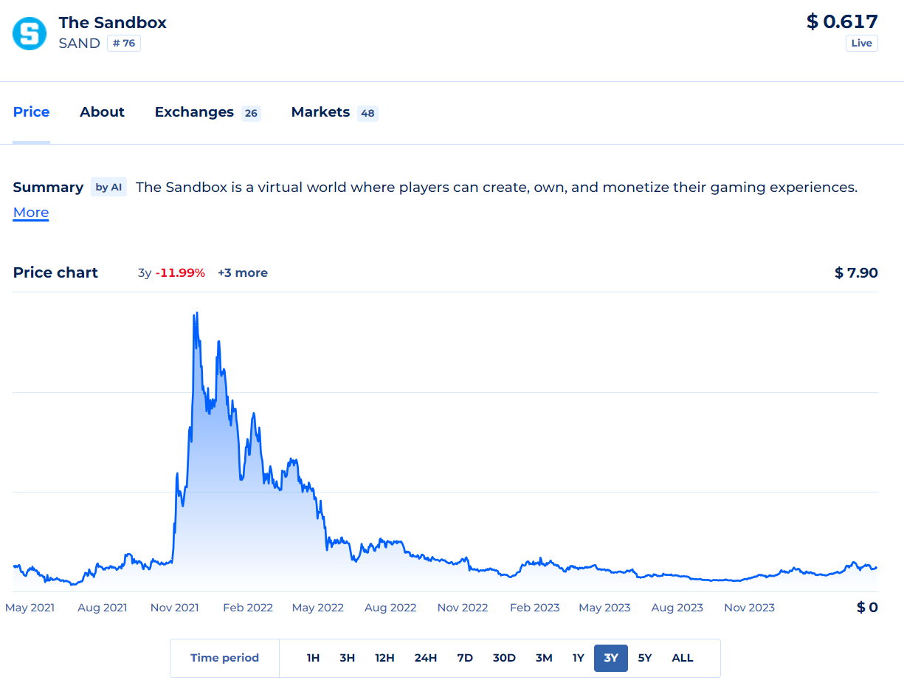The width and height of the screenshot is (904, 683).
Task: Click the 'Price chart' heading
Action: coord(55,272)
